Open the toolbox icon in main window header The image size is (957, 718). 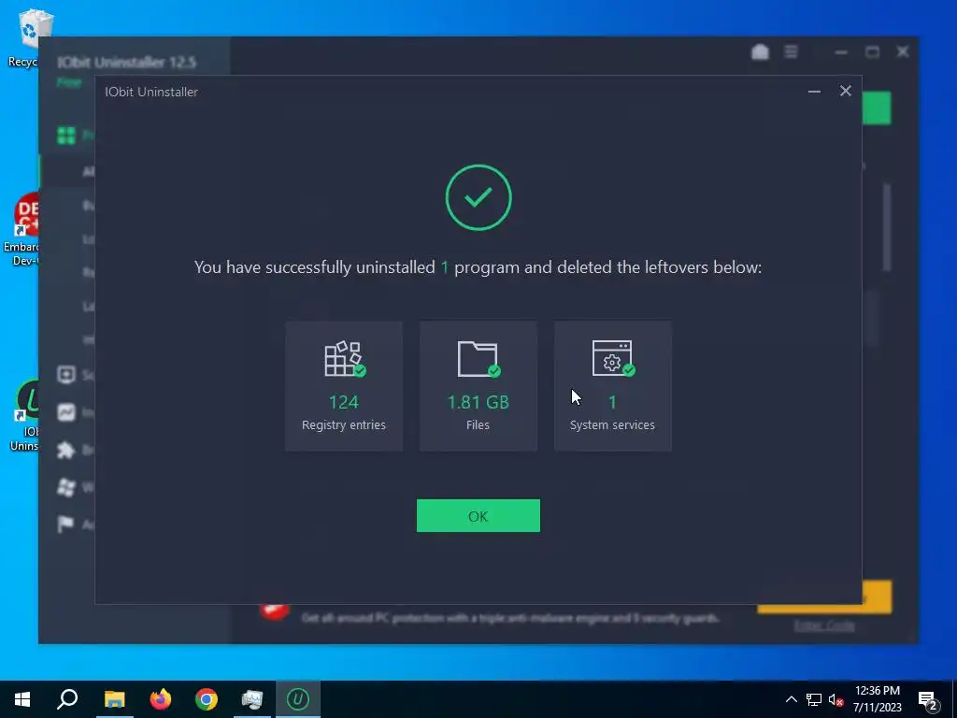(760, 52)
